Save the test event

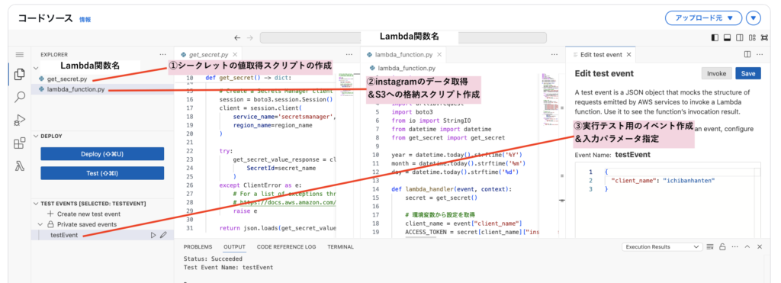click(x=748, y=73)
